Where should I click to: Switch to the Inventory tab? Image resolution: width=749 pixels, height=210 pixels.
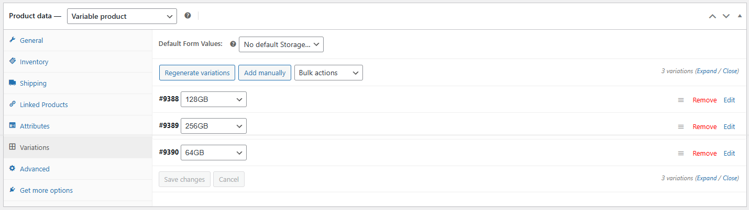[x=34, y=62]
